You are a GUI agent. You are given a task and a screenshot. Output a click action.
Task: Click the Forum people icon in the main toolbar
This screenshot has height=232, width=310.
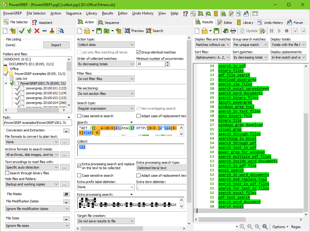pos(246,14)
